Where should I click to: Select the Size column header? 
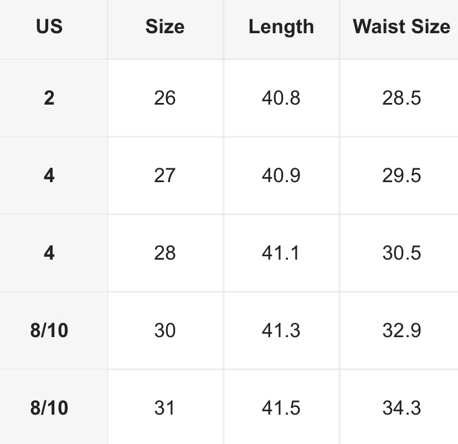pos(164,27)
